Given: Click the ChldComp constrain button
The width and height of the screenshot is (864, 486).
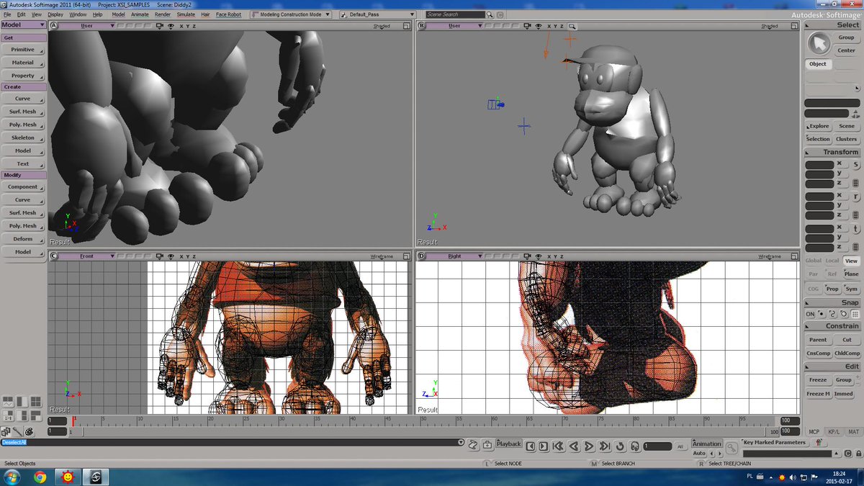Looking at the screenshot, I should (847, 354).
